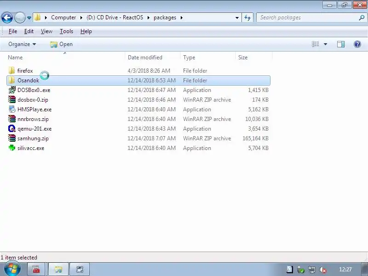Image resolution: width=368 pixels, height=276 pixels.
Task: Click the Forward navigation arrow button
Action: pyautogui.click(x=20, y=17)
